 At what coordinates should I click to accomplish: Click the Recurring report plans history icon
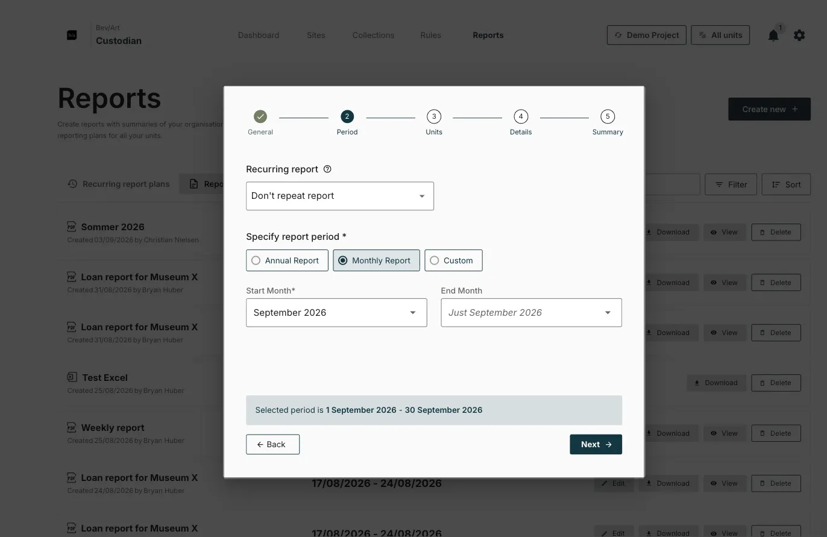point(72,184)
